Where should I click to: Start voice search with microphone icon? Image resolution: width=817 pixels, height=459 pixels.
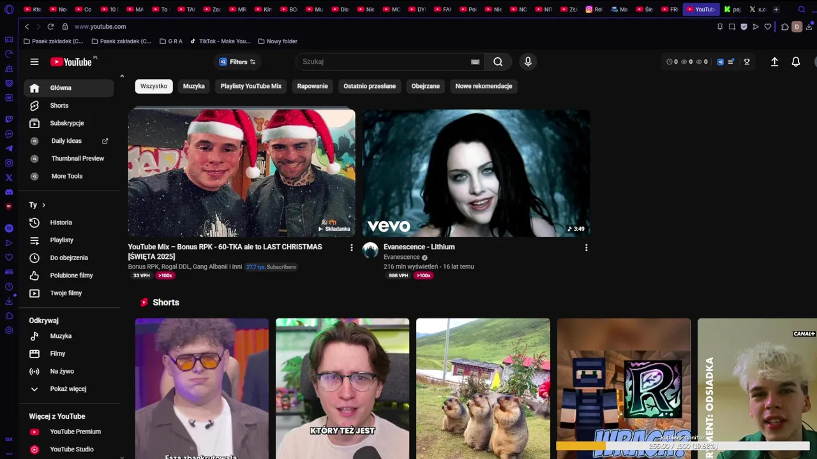tap(528, 62)
